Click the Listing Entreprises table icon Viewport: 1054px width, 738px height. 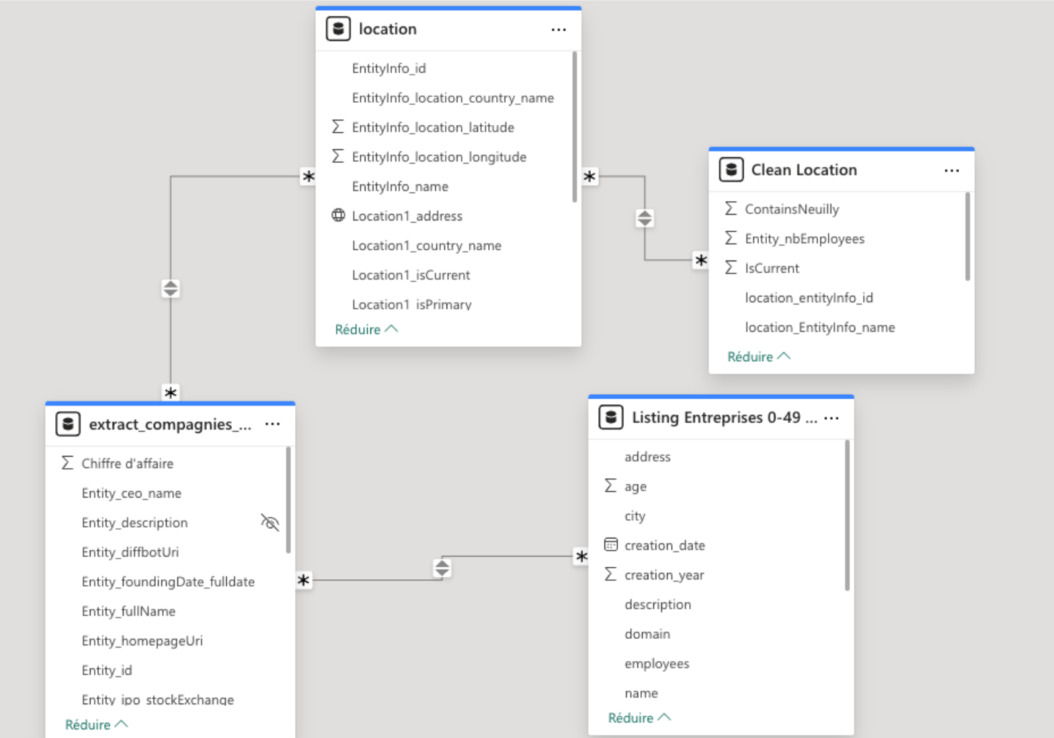610,417
